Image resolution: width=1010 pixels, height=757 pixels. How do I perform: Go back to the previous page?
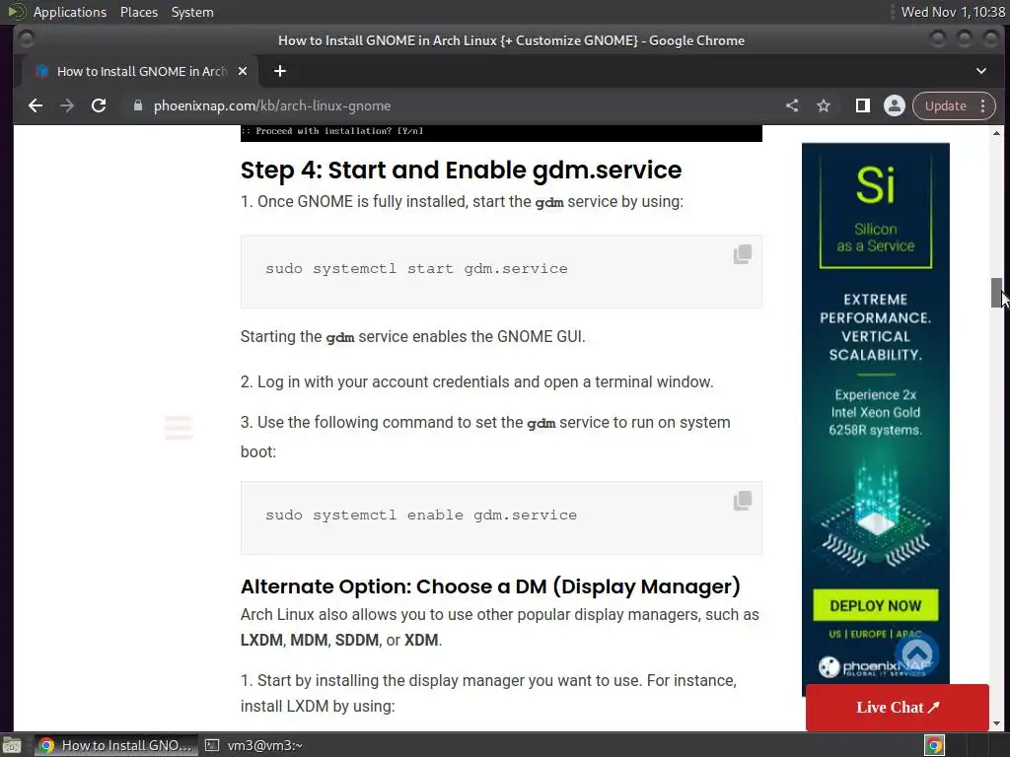pyautogui.click(x=36, y=105)
